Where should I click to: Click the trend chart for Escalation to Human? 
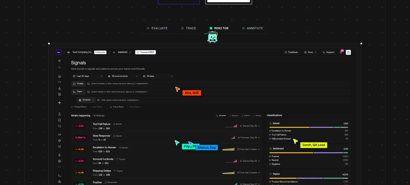(x=229, y=149)
